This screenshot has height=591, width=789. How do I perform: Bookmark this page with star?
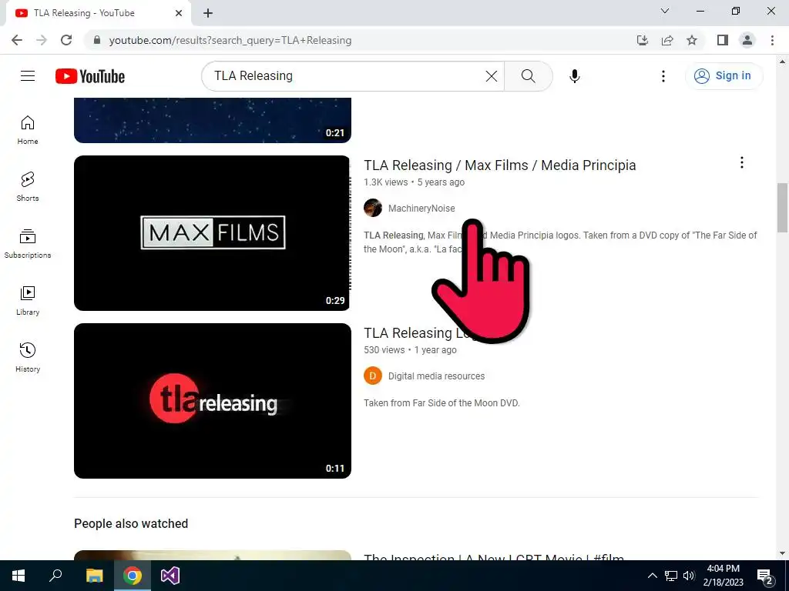pos(692,40)
